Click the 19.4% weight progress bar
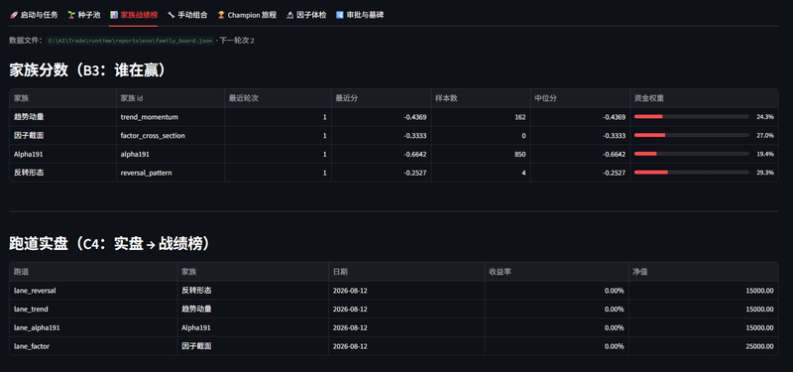 (691, 155)
